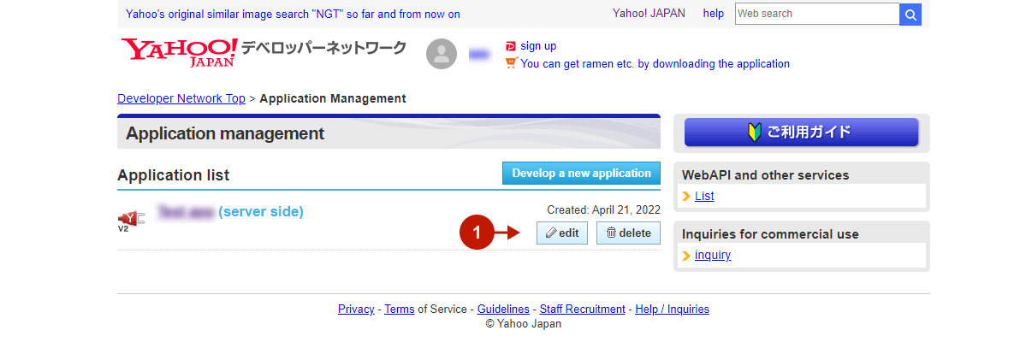Click the © Yahoo Japan copyright text
The image size is (1032, 348).
[524, 324]
